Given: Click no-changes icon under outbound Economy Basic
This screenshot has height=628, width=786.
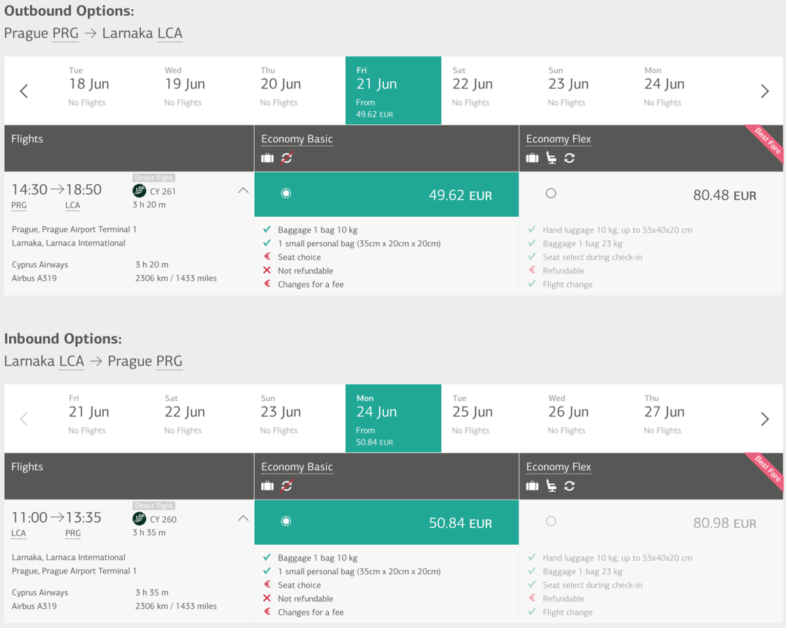Looking at the screenshot, I should pos(286,158).
